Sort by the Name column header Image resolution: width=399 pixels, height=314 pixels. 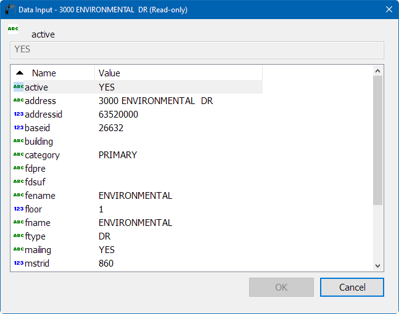pyautogui.click(x=44, y=73)
